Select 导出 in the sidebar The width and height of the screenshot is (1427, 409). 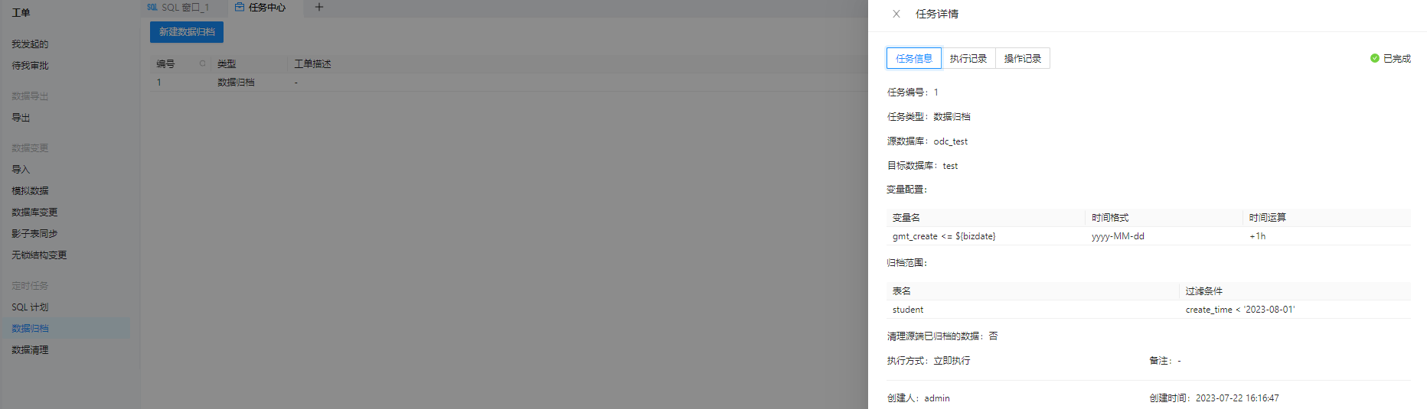[21, 118]
